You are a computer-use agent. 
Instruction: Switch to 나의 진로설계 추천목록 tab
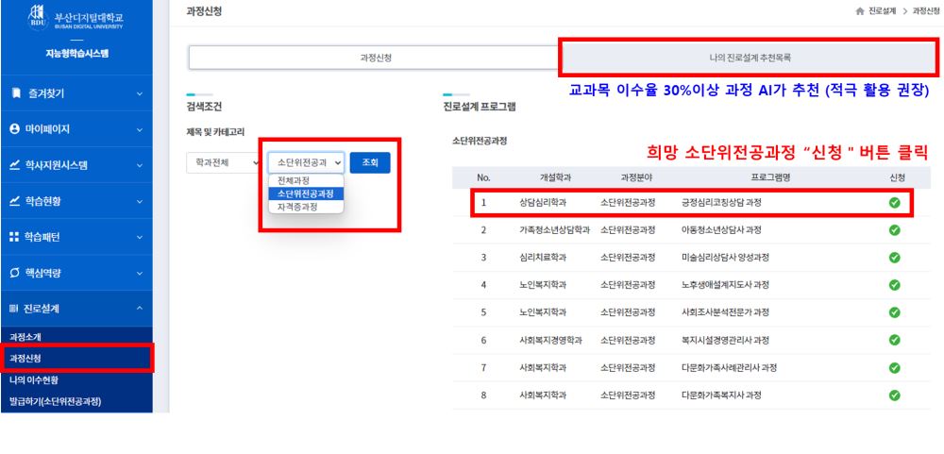750,58
